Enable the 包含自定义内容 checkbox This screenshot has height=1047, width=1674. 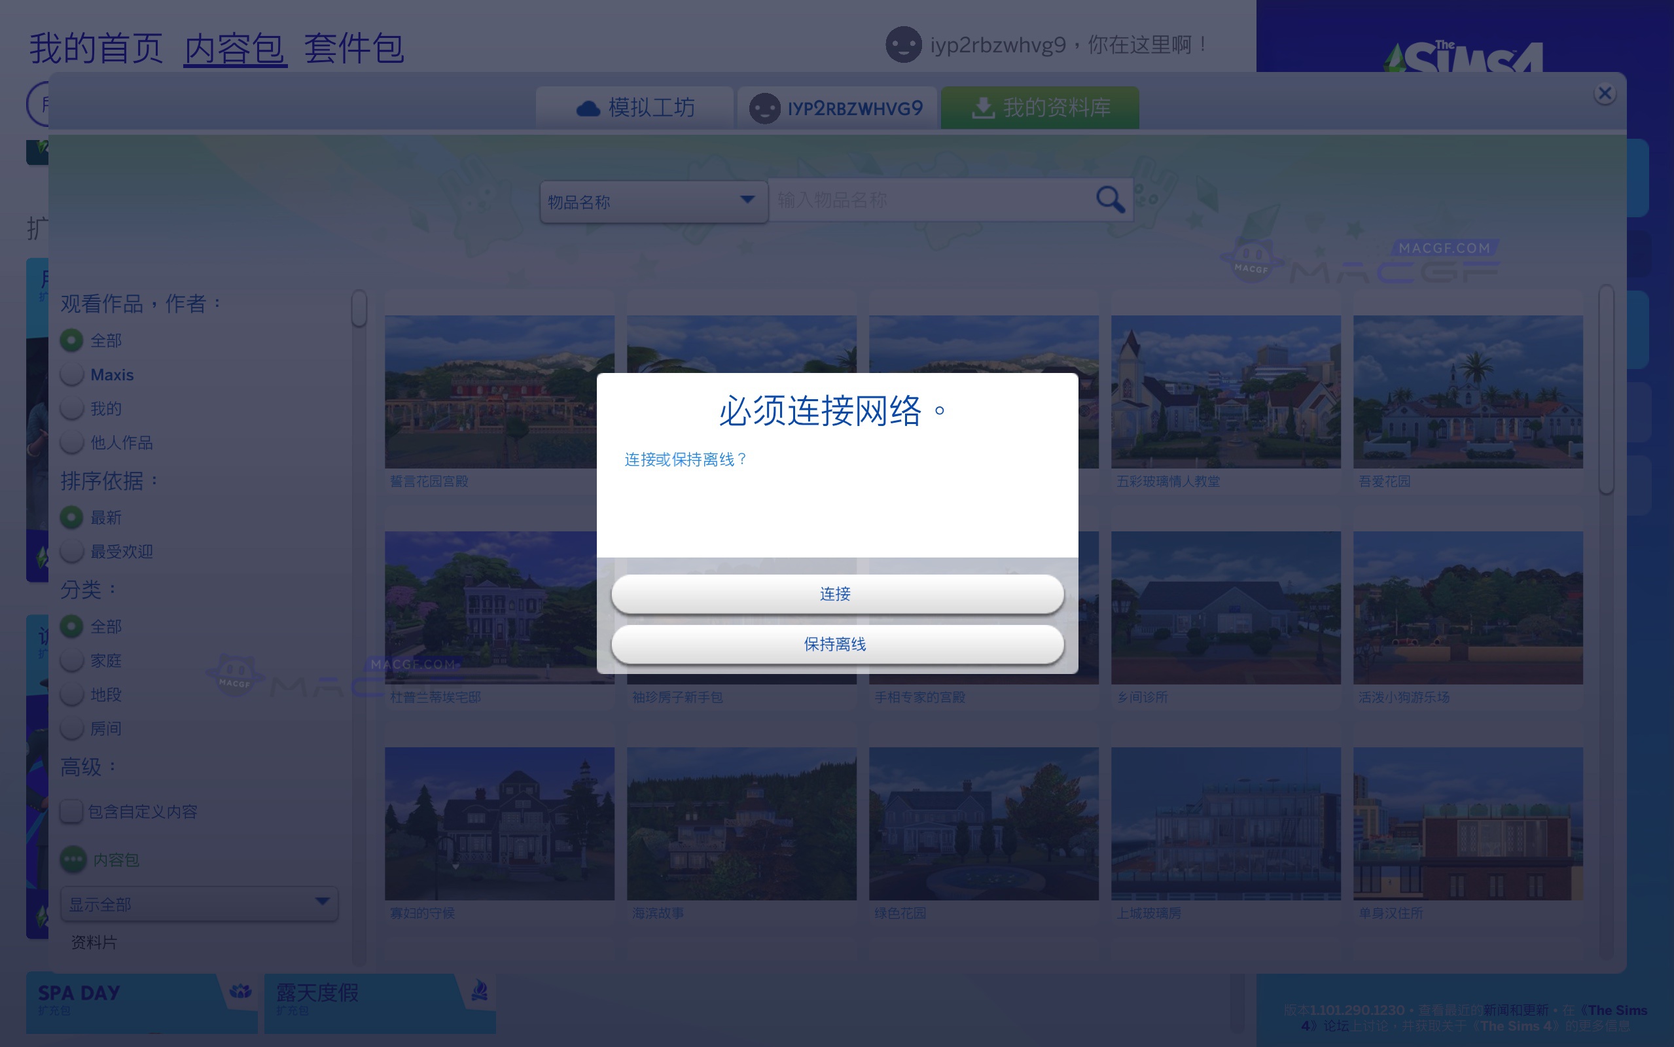72,811
